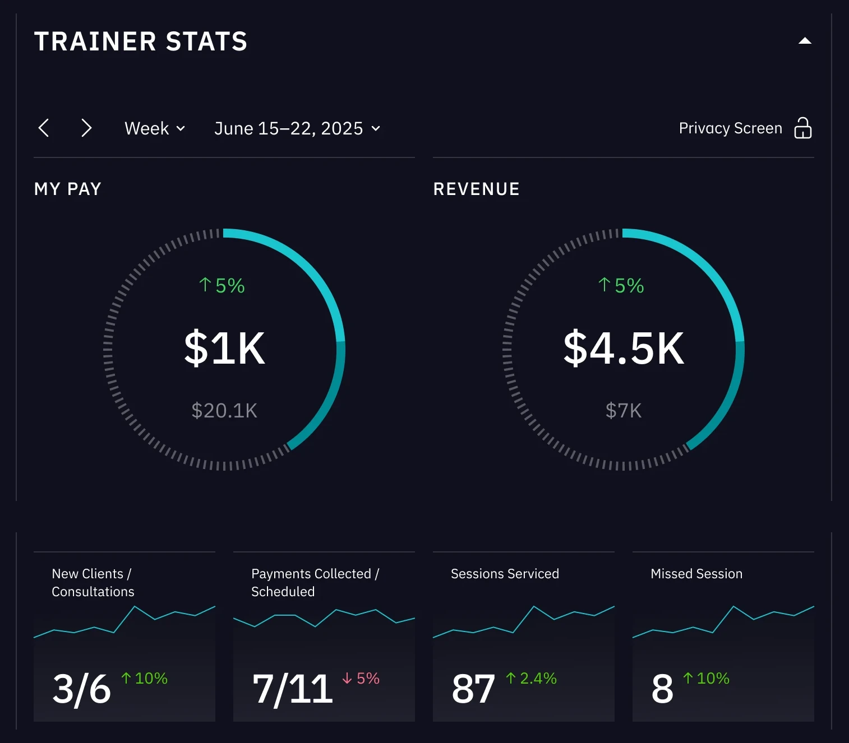Collapse the Trainer Stats panel

805,41
